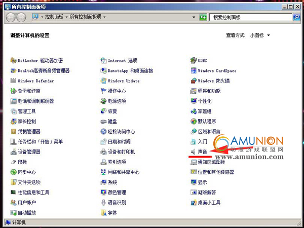Click the 搜索控制面板 search field

tap(251, 17)
